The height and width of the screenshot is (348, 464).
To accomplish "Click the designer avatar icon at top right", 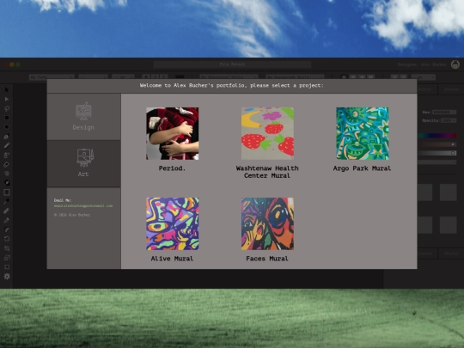I will tap(455, 64).
